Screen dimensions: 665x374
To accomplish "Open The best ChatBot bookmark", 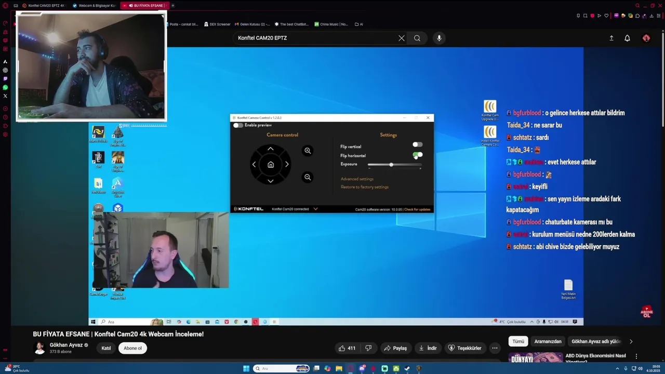I will coord(291,24).
